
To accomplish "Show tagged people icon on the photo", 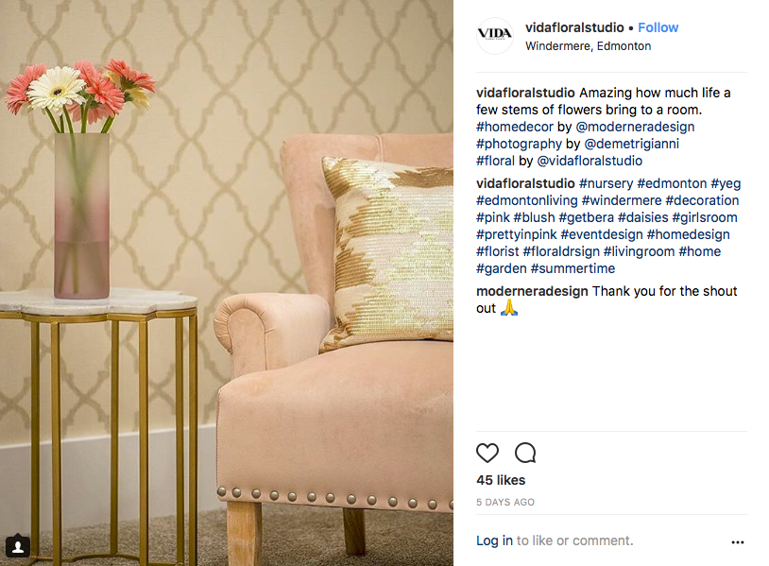I will click(x=17, y=546).
